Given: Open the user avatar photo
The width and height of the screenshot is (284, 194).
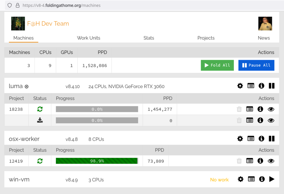Looking at the screenshot, I should [x=265, y=23].
